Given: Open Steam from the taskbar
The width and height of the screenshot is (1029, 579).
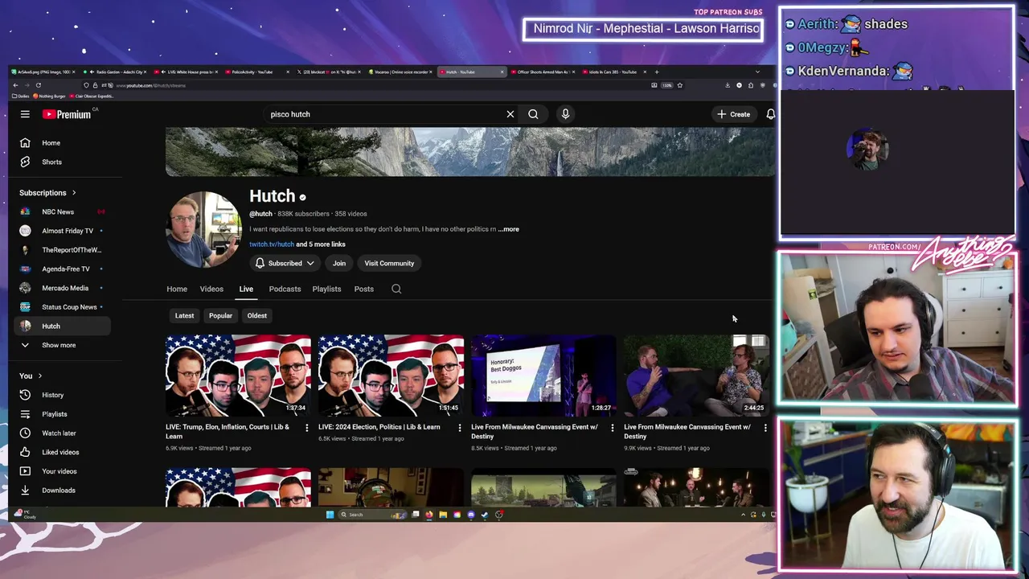Looking at the screenshot, I should tap(484, 515).
